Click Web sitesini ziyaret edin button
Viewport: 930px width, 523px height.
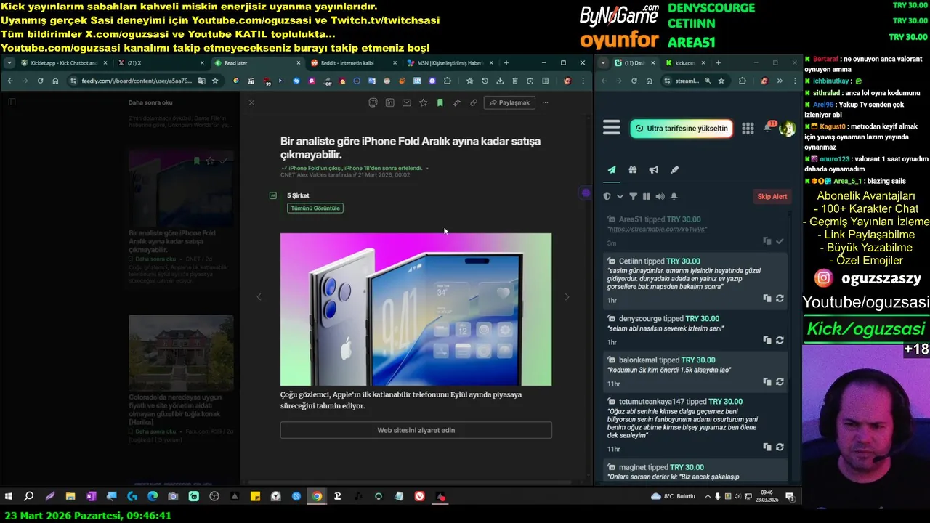tap(416, 430)
